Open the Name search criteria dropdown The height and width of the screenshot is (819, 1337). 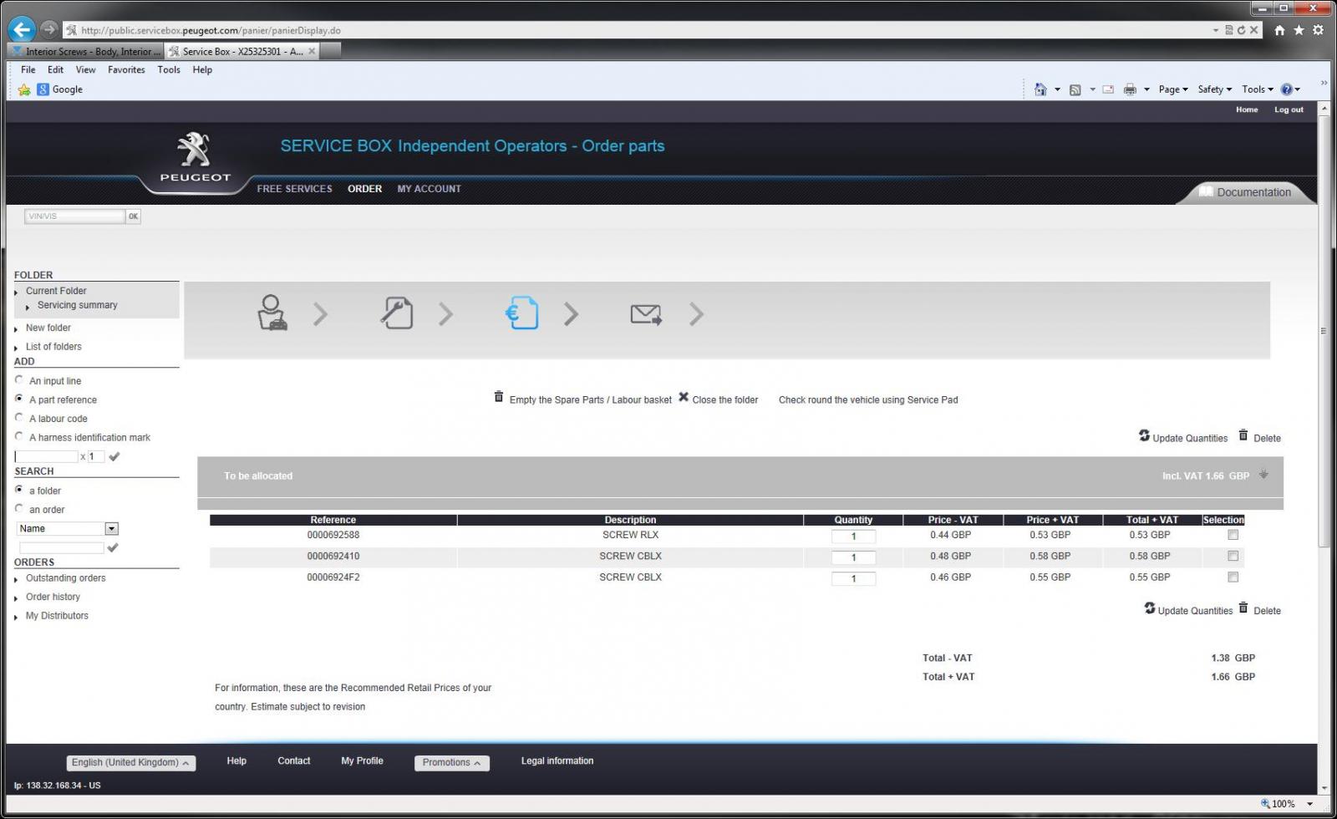111,528
